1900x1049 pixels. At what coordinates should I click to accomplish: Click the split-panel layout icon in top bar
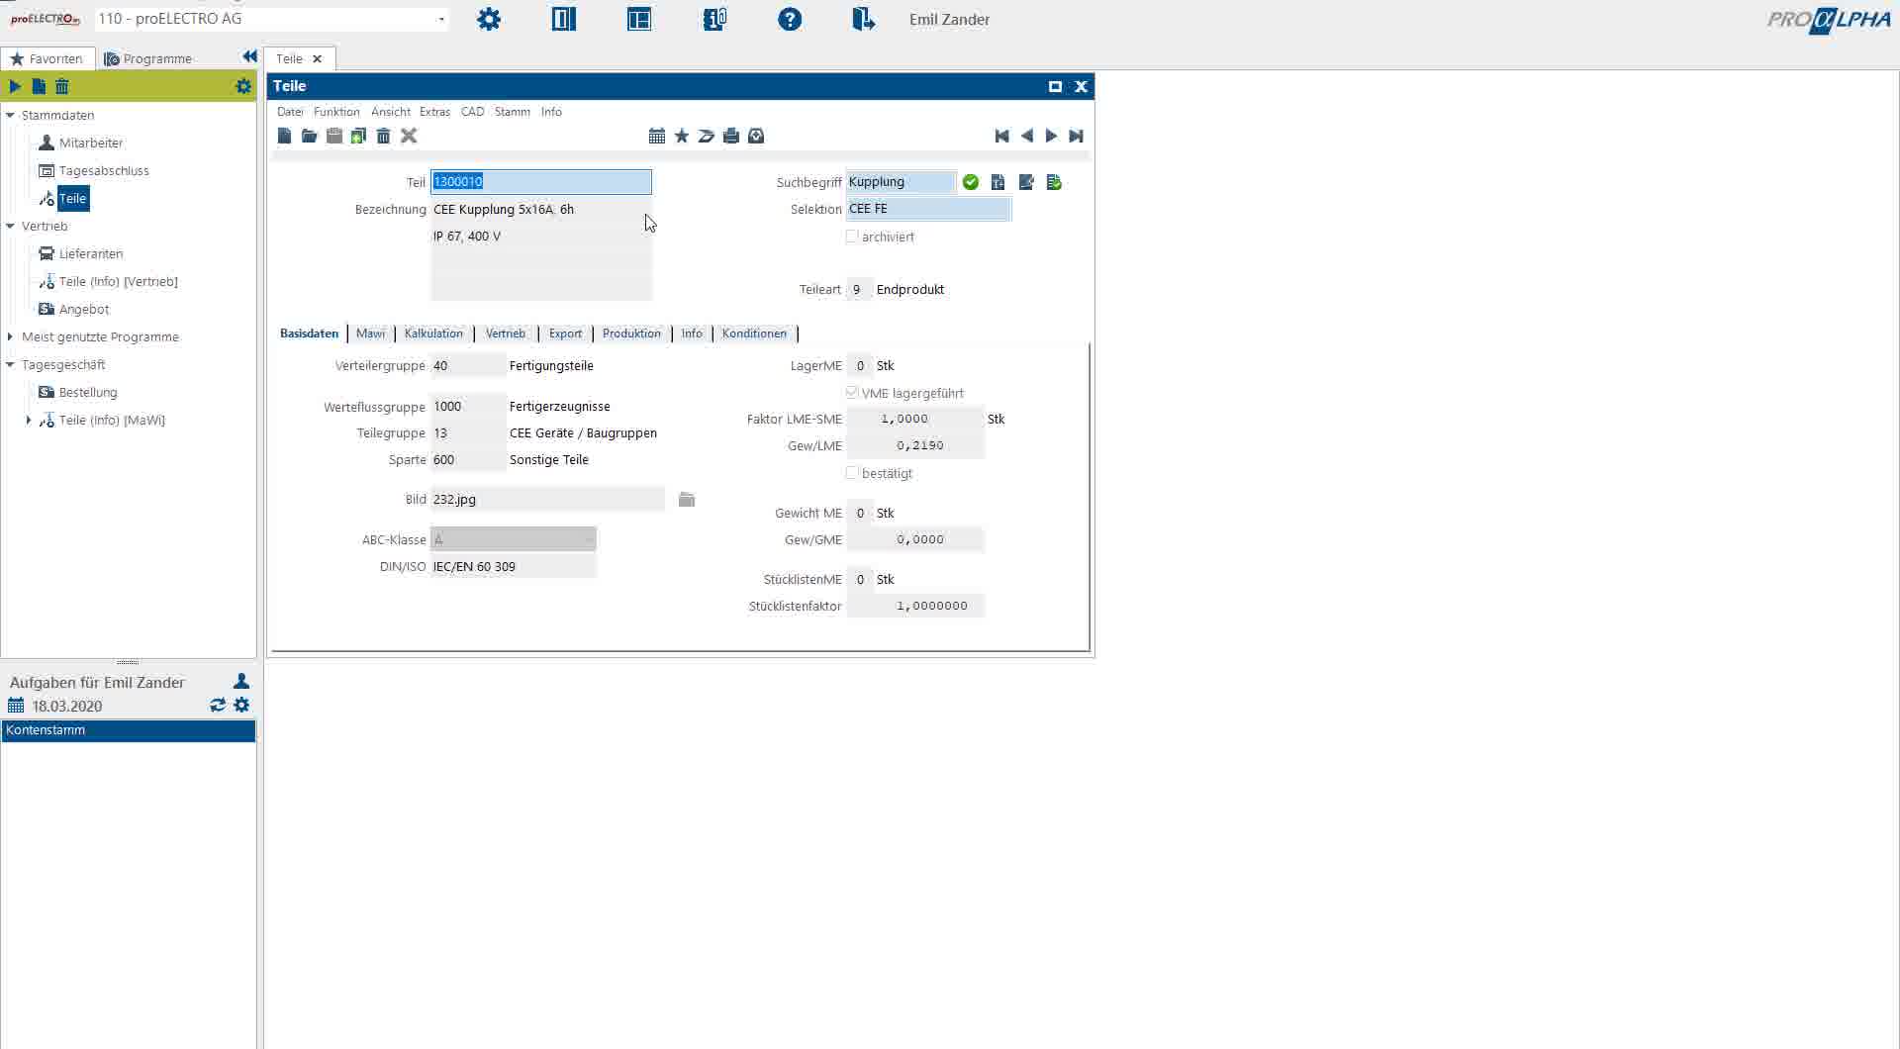click(564, 19)
